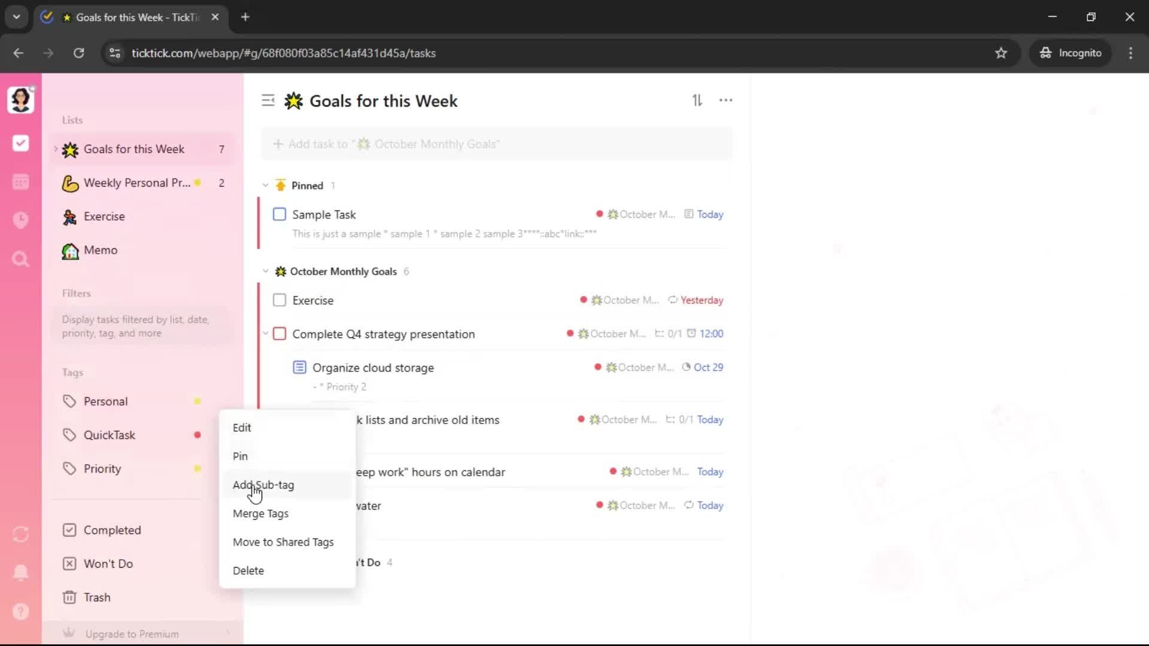Open the Help question mark icon
Image resolution: width=1149 pixels, height=646 pixels.
coord(20,611)
